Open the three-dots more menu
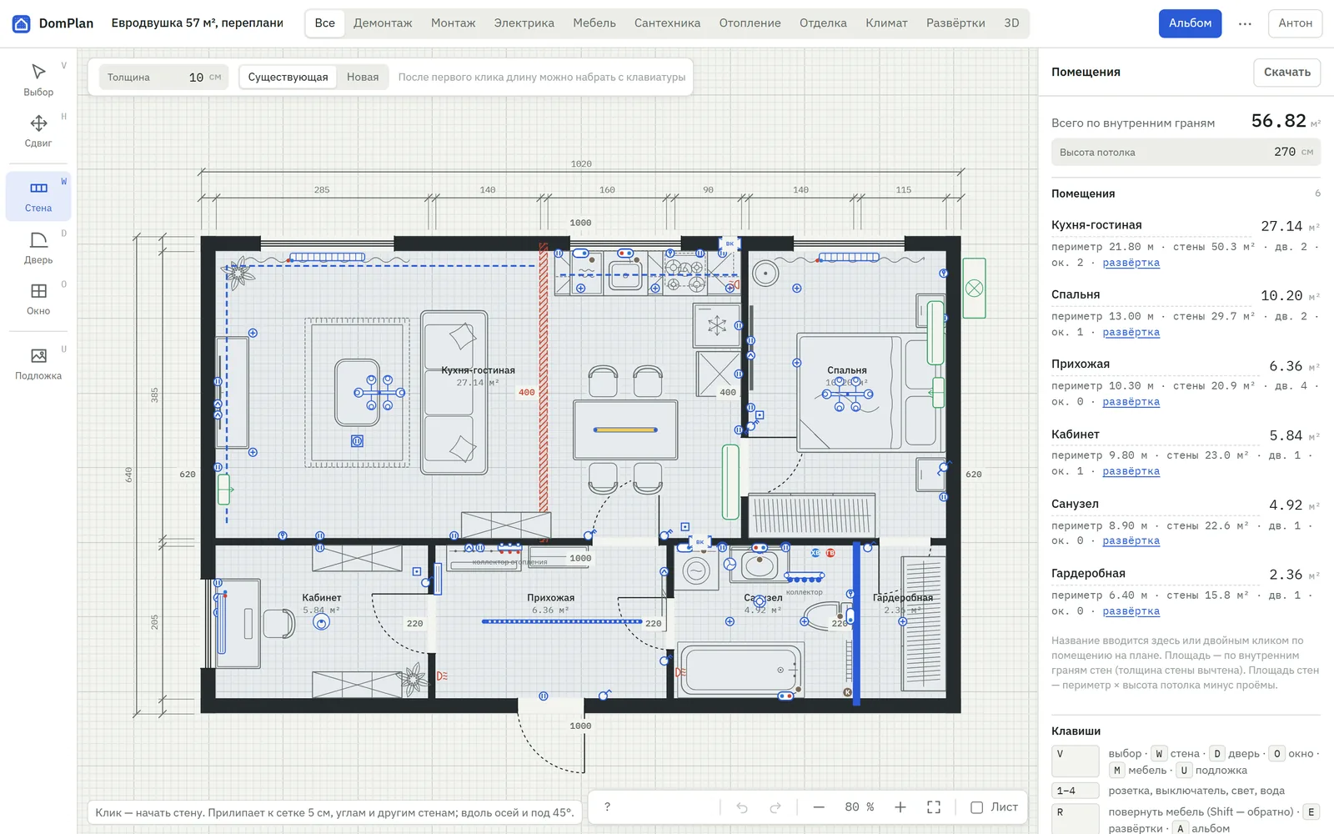Screen dimensions: 1334x834 [1245, 23]
